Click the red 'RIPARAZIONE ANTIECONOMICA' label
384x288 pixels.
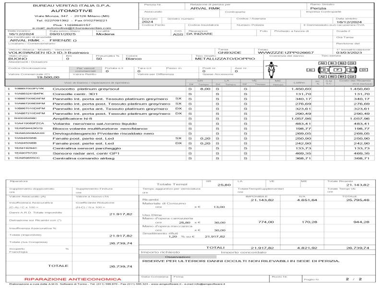(73, 279)
